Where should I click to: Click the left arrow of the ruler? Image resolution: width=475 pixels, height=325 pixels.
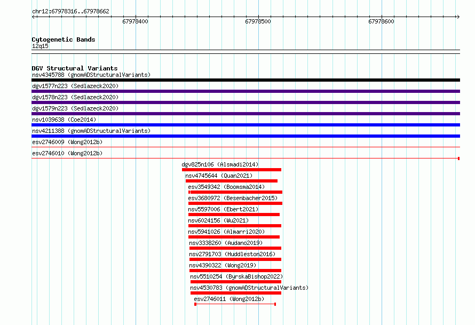pyautogui.click(x=33, y=17)
